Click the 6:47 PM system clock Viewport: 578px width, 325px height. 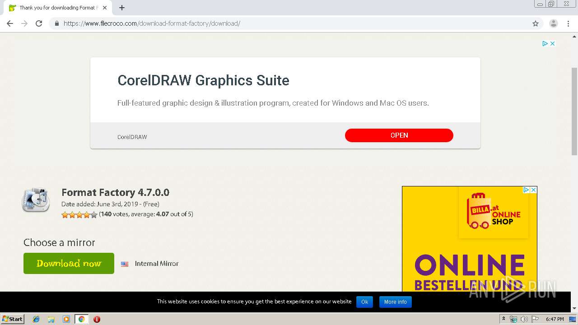[x=555, y=319]
